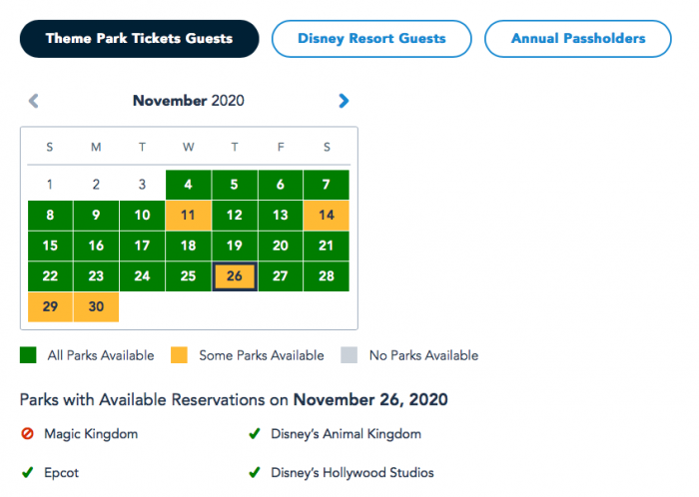The image size is (699, 497).
Task: Go to next month with right chevron
Action: 344,101
